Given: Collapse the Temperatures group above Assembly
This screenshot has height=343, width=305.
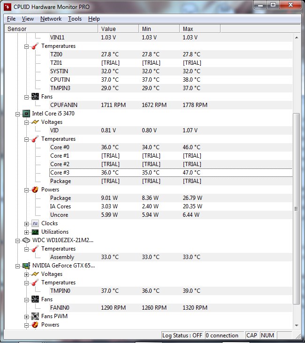Looking at the screenshot, I should pos(26,249).
